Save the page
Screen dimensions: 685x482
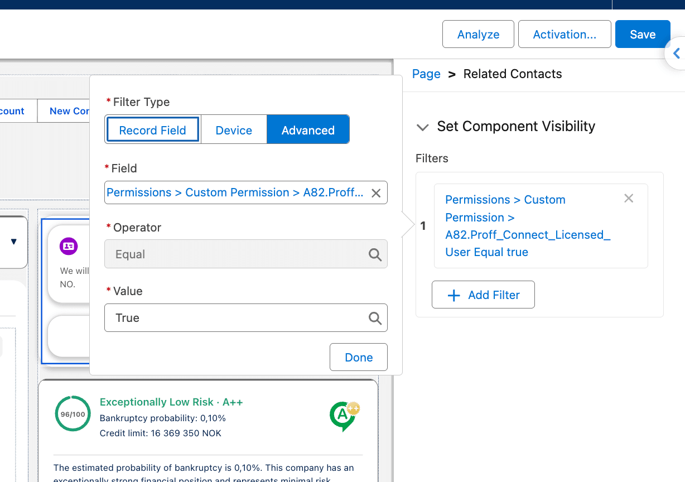click(x=643, y=35)
